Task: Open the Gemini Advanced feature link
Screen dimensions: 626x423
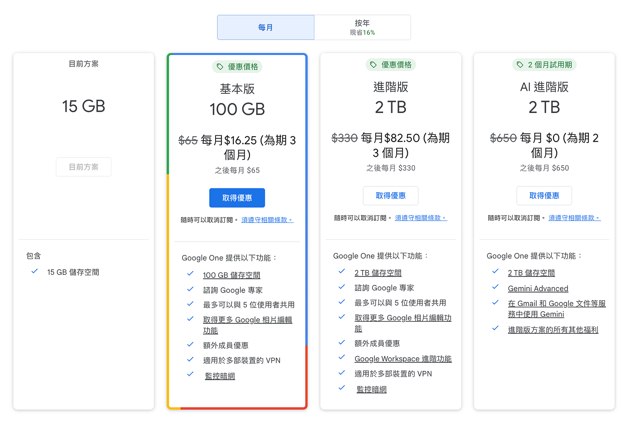Action: (538, 288)
